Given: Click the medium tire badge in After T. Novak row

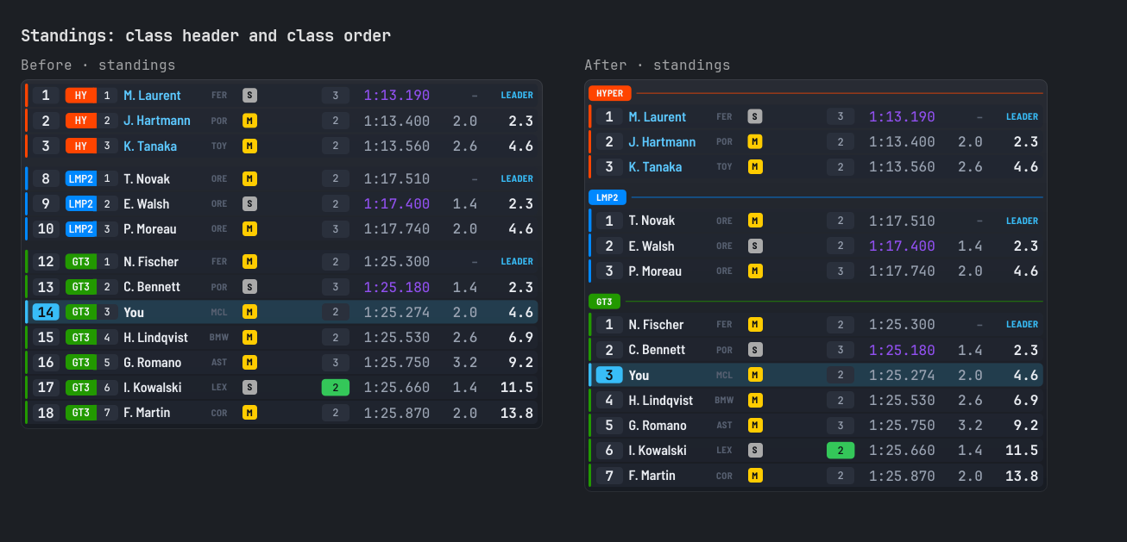Looking at the screenshot, I should pyautogui.click(x=754, y=221).
